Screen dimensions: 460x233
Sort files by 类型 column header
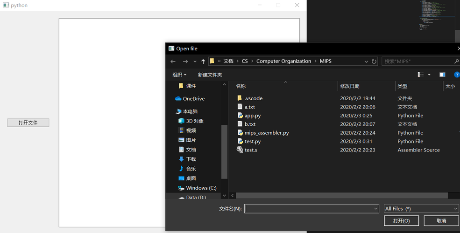tap(402, 86)
